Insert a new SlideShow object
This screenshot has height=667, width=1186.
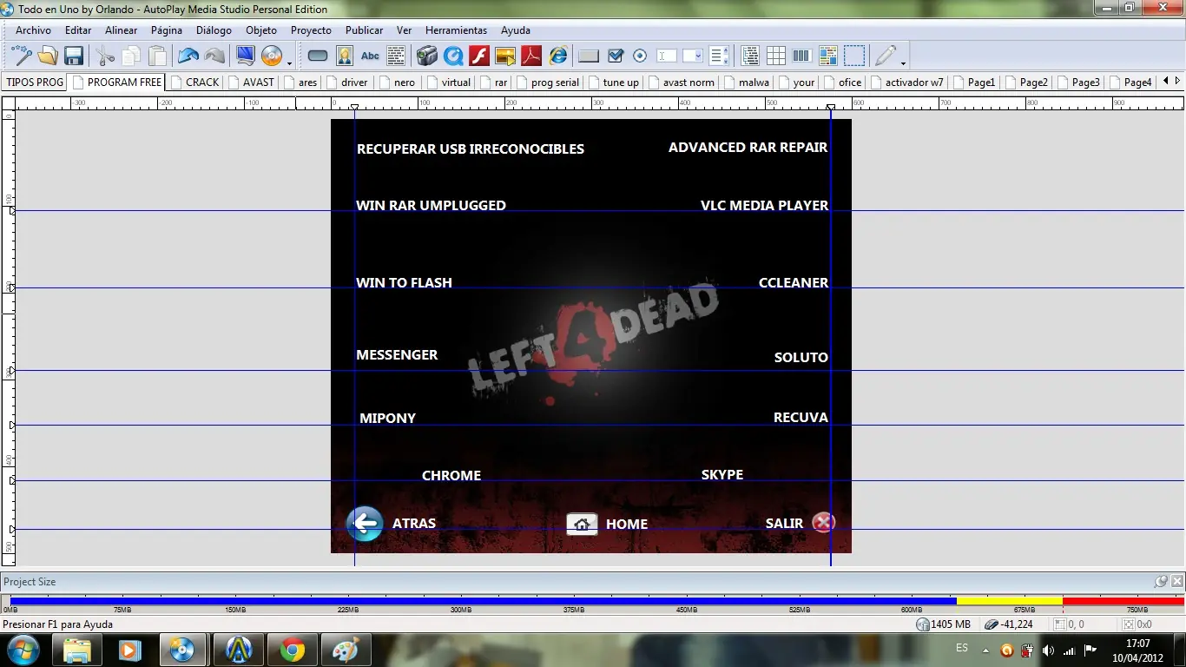click(505, 56)
